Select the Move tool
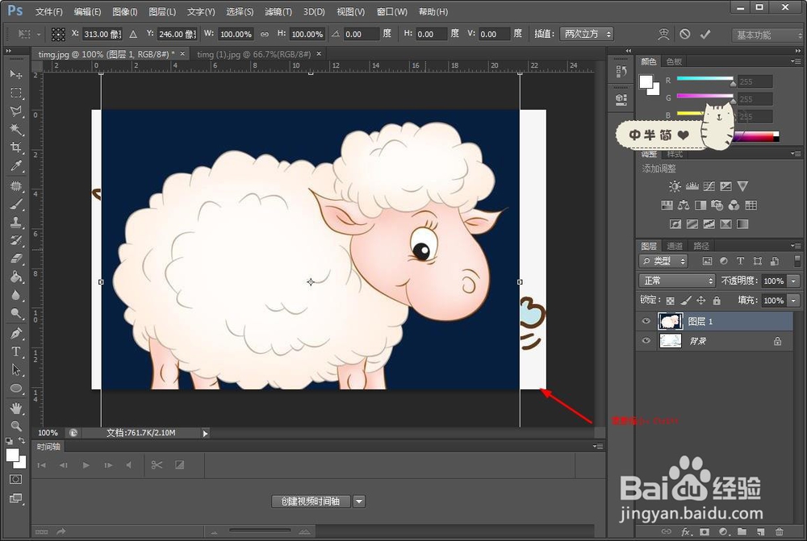 16,74
